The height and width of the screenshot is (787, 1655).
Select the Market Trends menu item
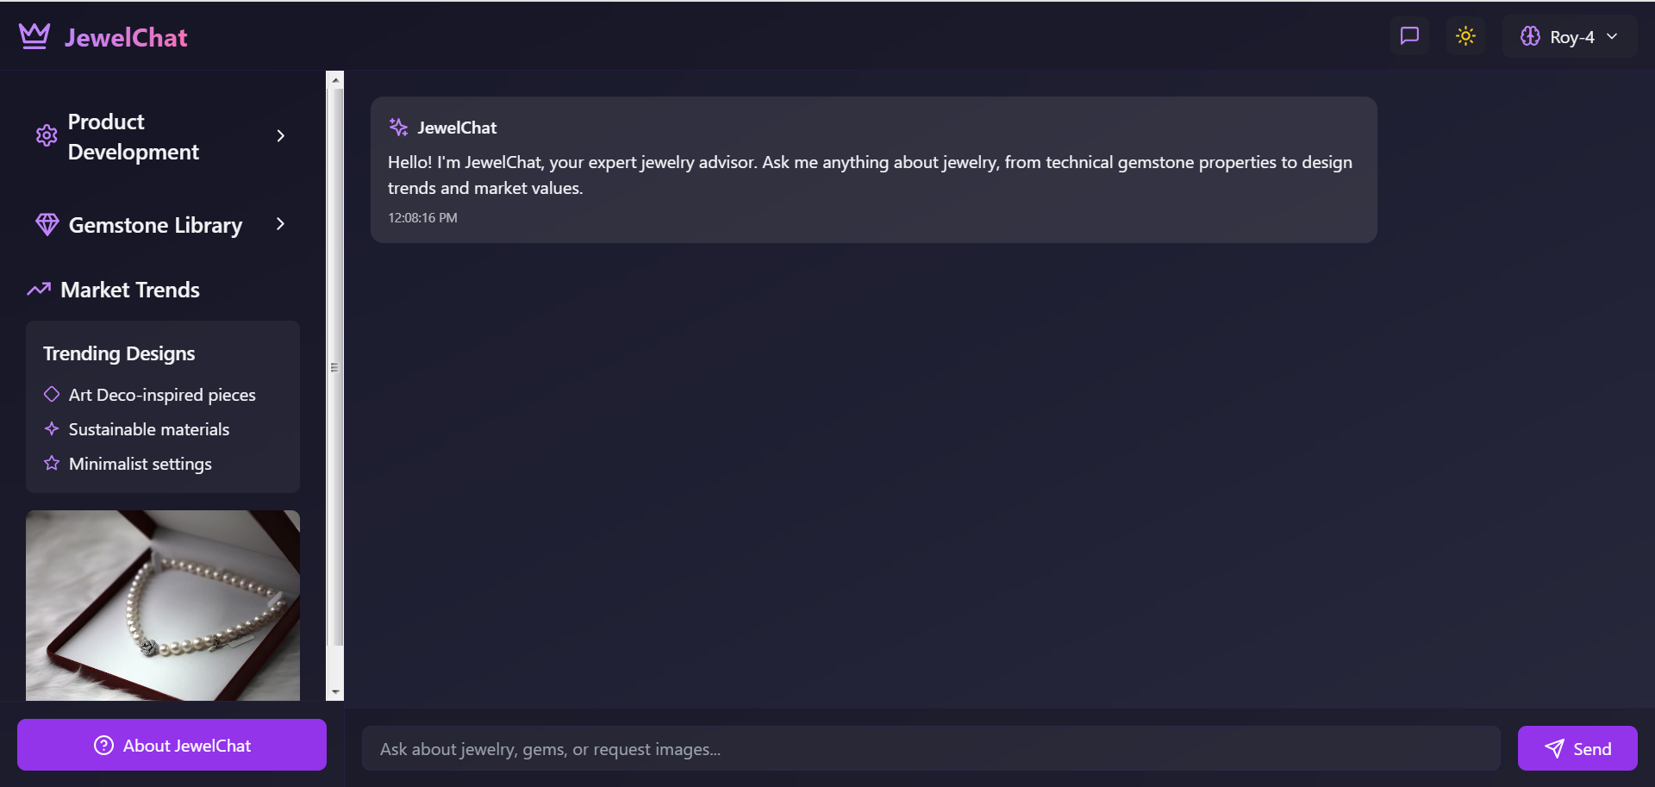(x=130, y=290)
